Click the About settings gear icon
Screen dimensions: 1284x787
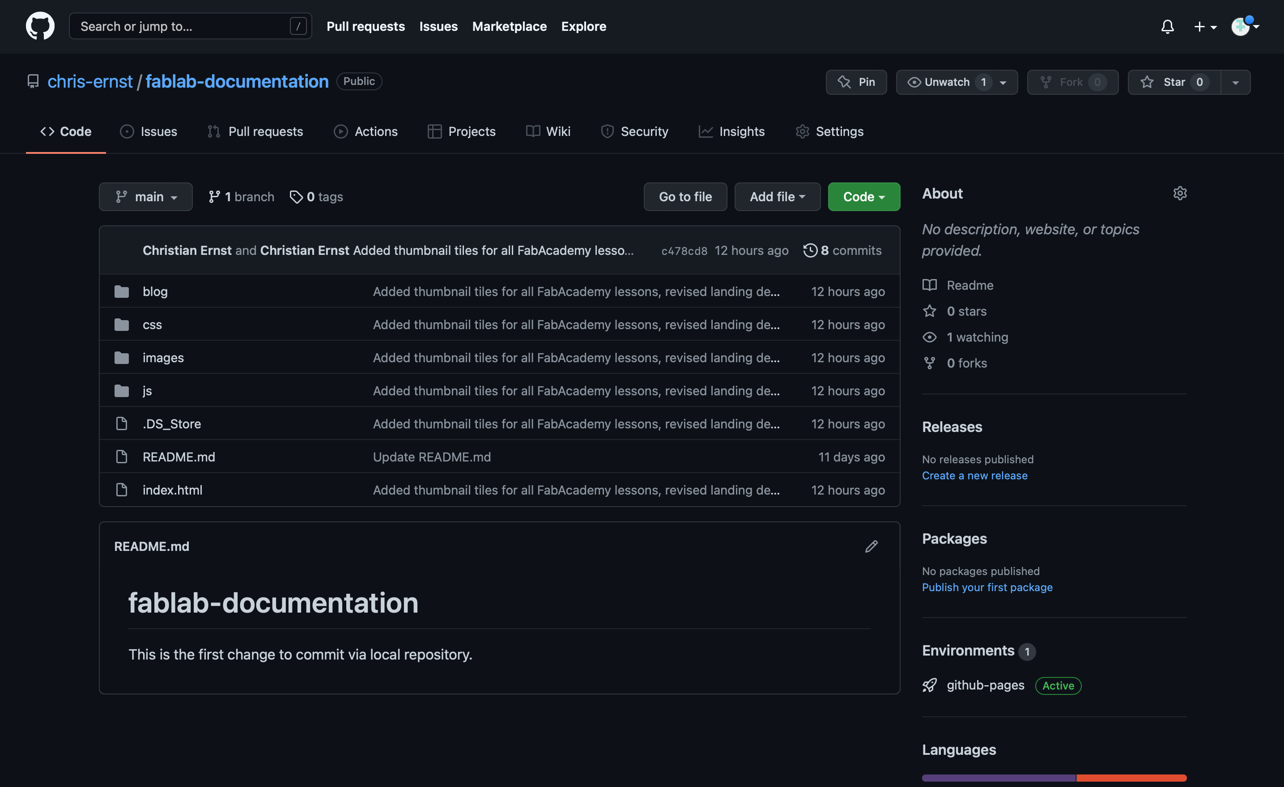pyautogui.click(x=1180, y=193)
